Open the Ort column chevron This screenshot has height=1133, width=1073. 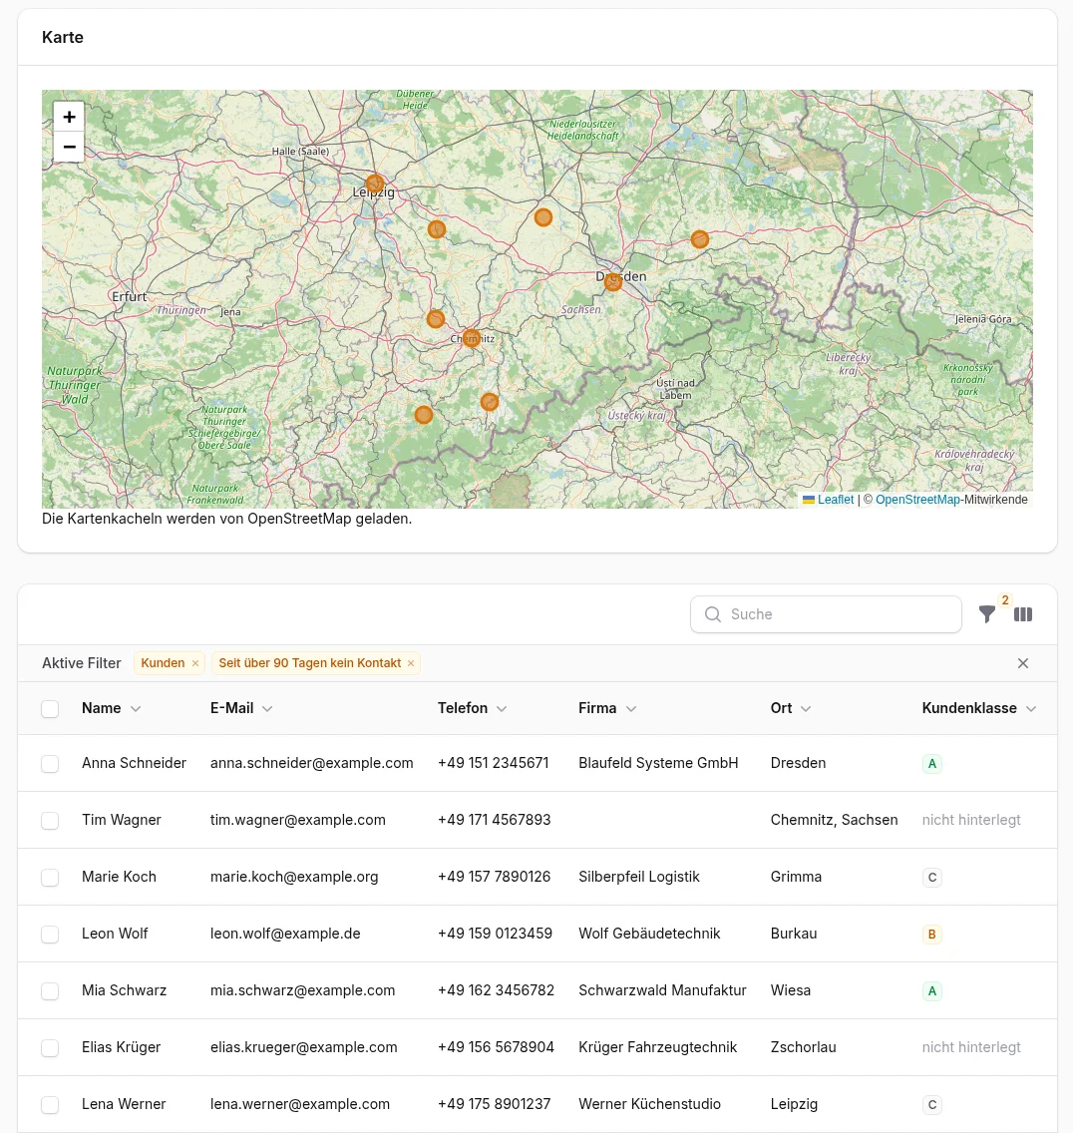click(x=806, y=709)
